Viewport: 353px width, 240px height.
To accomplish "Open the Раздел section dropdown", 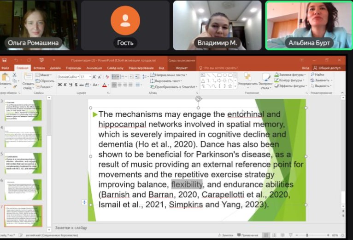I will (x=45, y=87).
